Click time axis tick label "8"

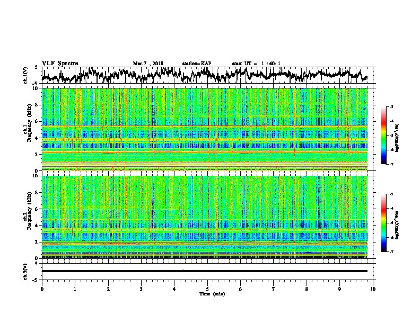pos(307,289)
